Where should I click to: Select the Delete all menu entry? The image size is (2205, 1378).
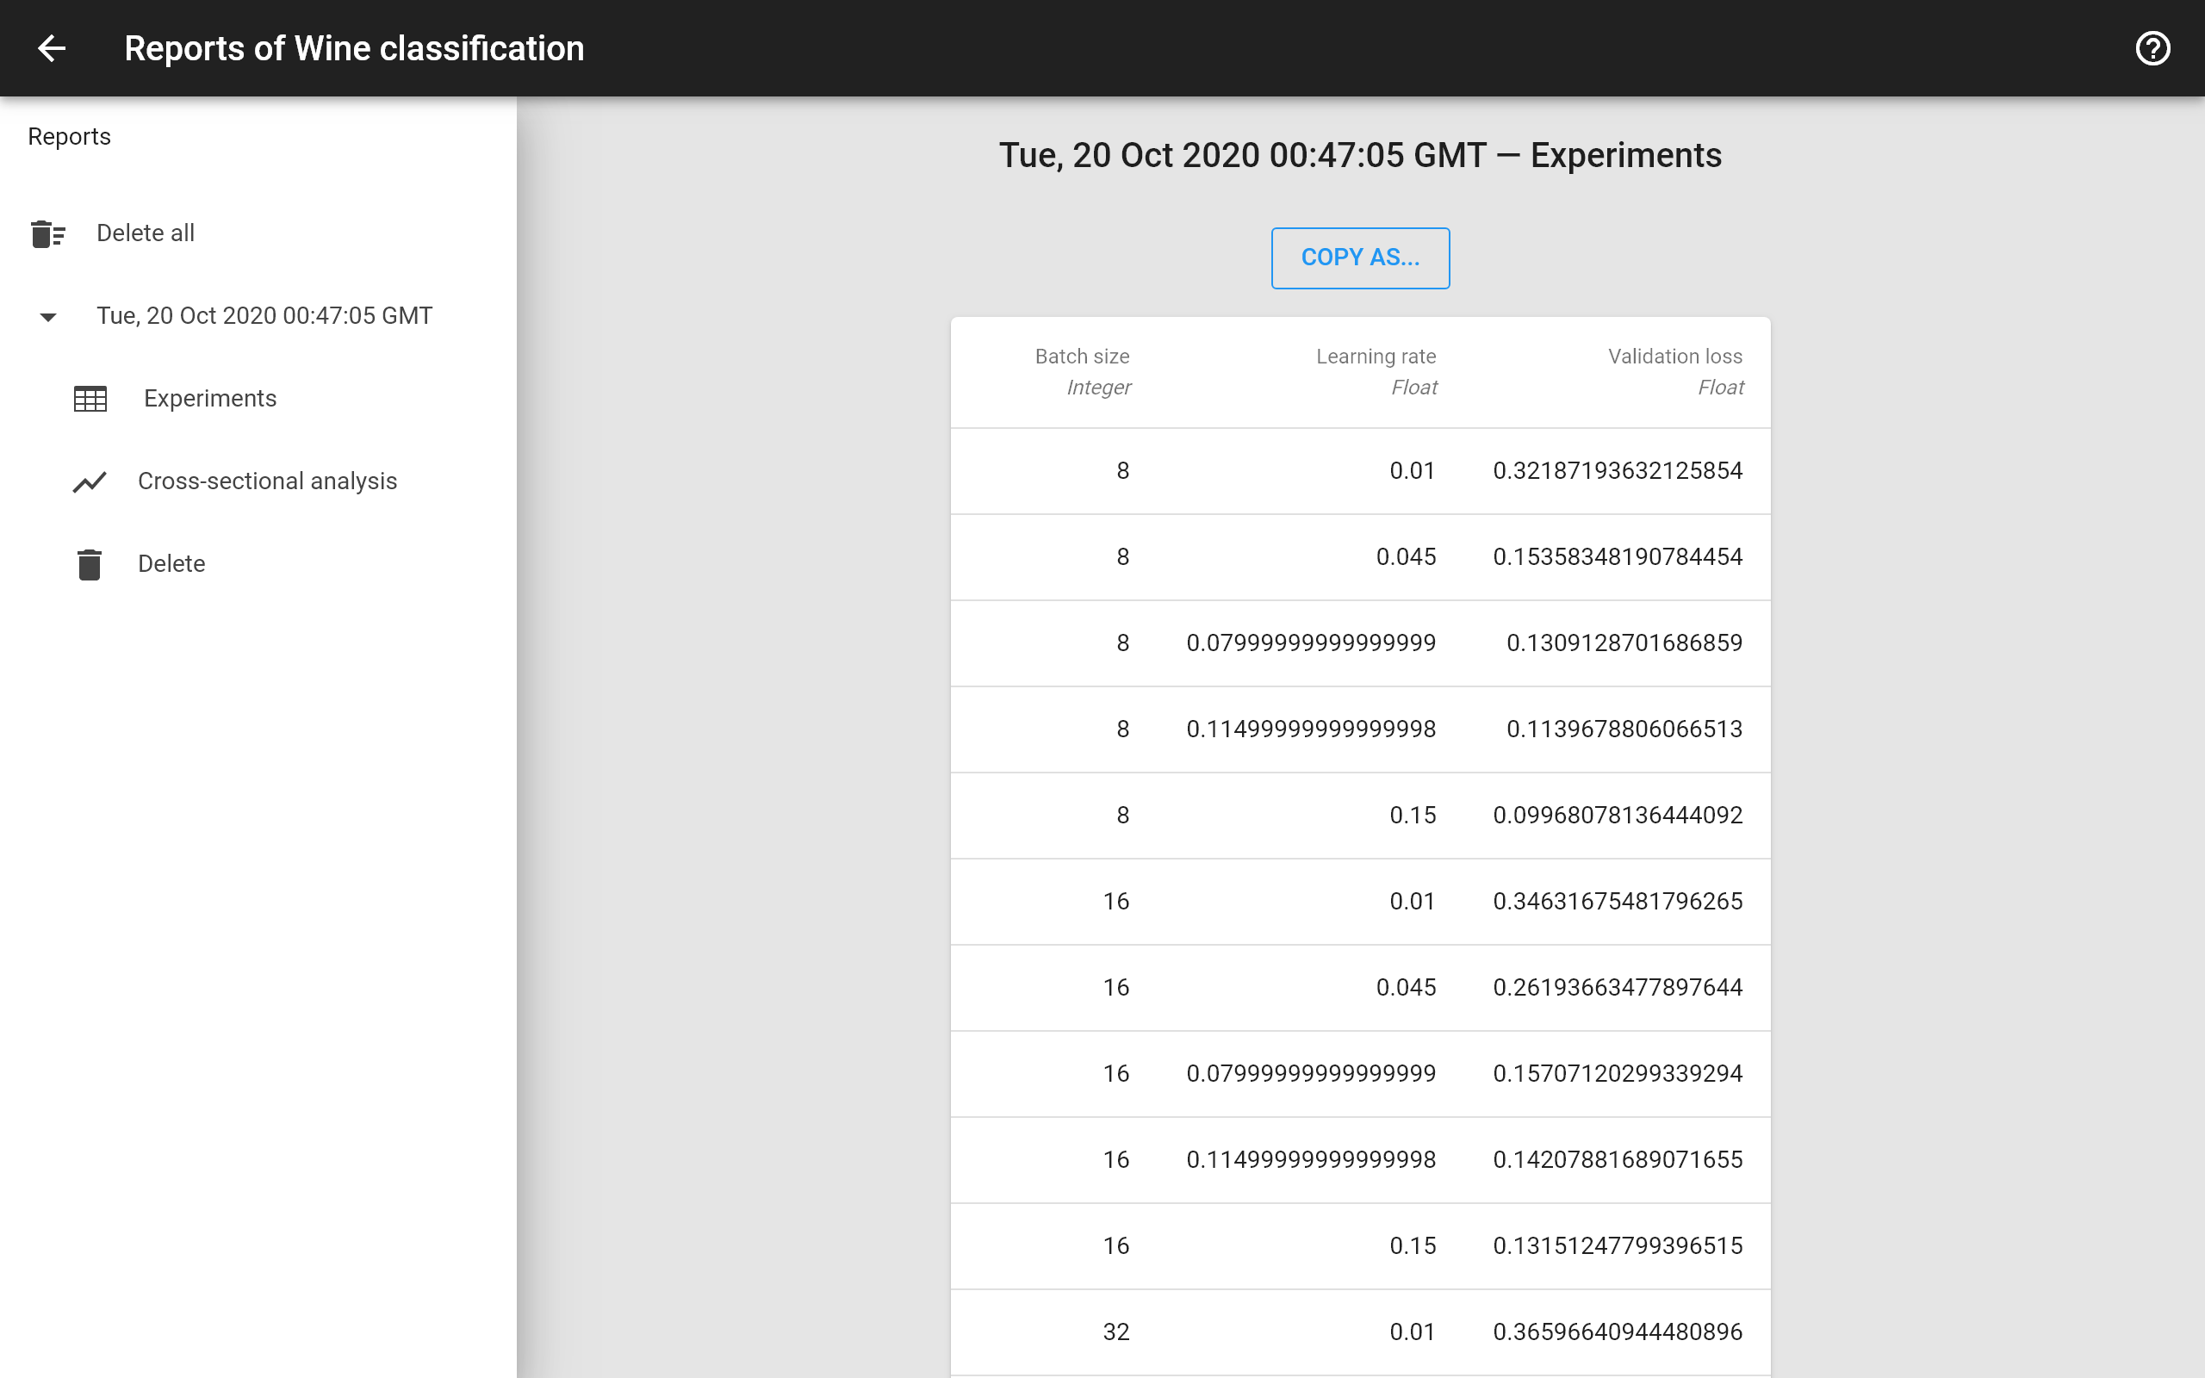click(x=258, y=233)
